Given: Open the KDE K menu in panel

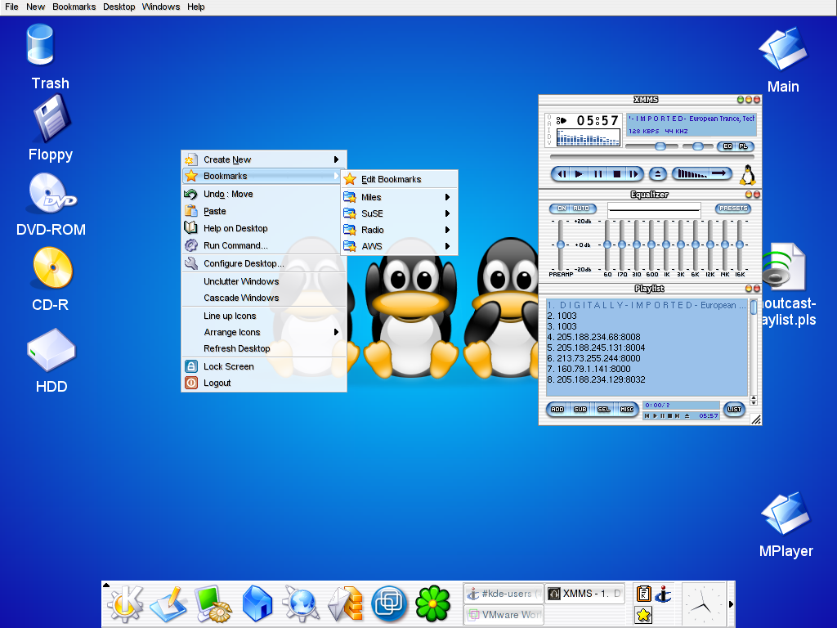Looking at the screenshot, I should click(125, 603).
